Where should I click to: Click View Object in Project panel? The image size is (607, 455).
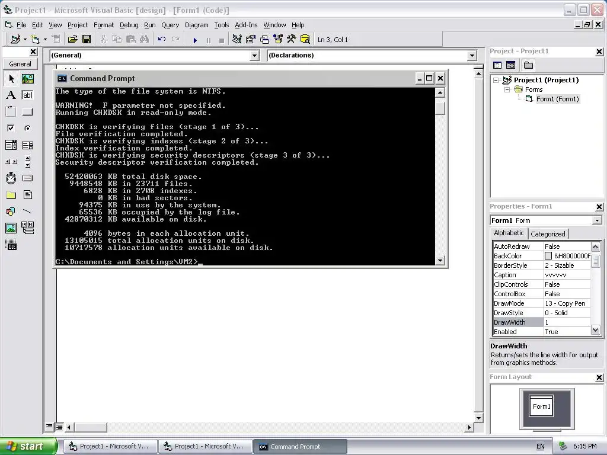point(510,65)
